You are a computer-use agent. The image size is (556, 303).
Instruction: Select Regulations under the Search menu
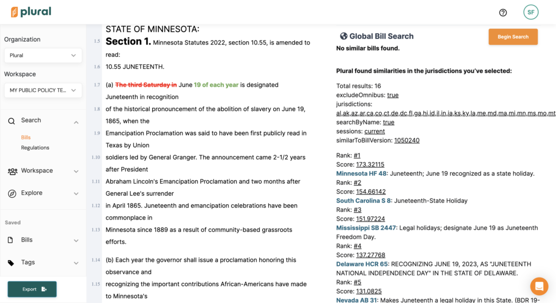[x=35, y=147]
